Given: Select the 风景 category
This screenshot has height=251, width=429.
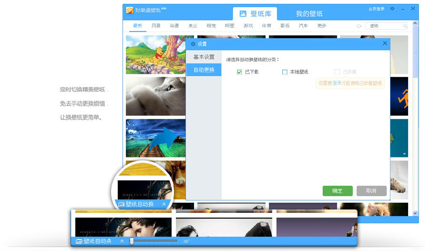Looking at the screenshot, I should (x=156, y=26).
